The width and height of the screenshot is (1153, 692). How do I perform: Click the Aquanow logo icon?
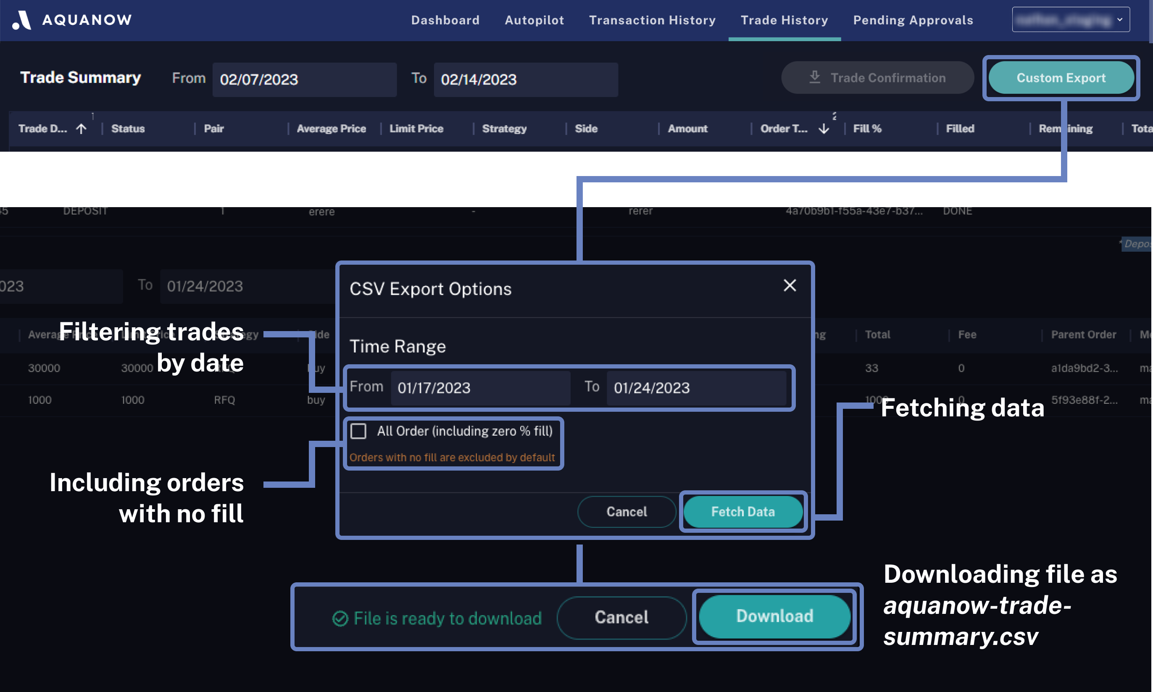pos(21,20)
